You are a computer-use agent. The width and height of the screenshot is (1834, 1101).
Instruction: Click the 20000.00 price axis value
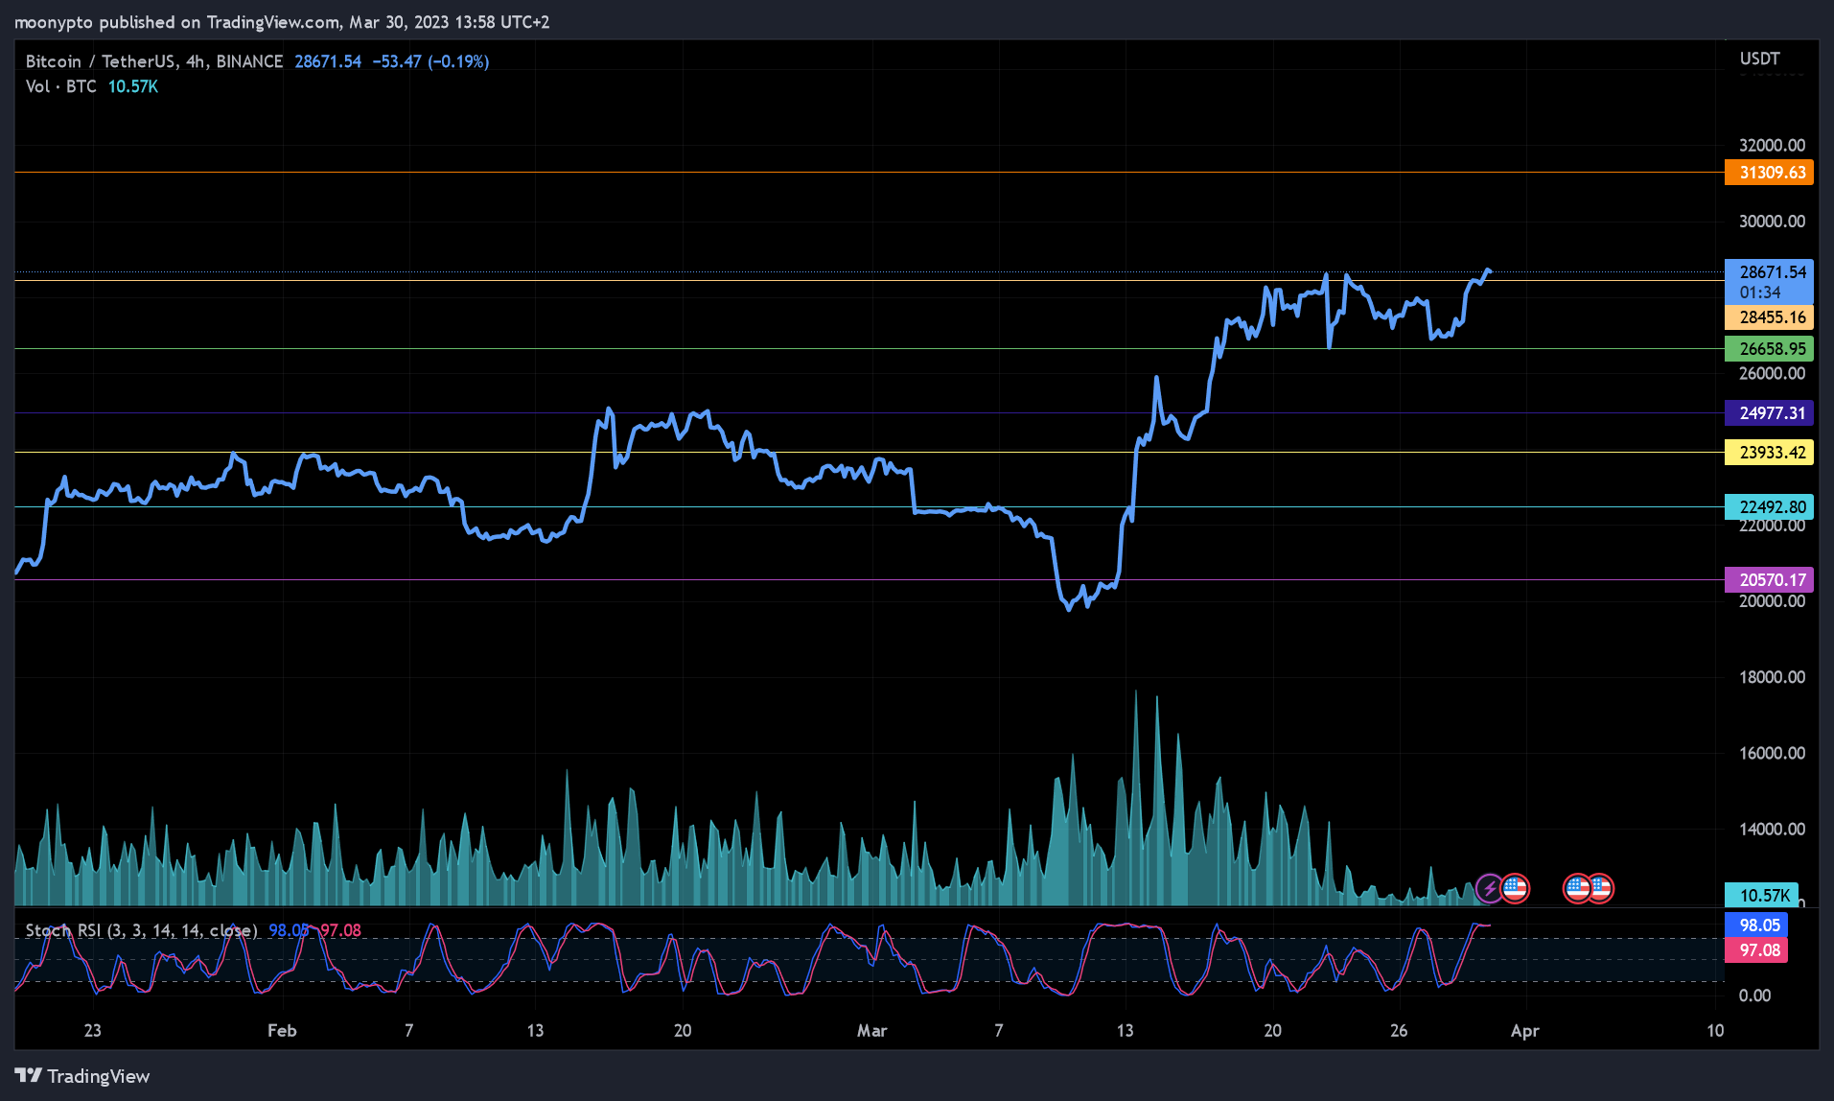(x=1773, y=601)
